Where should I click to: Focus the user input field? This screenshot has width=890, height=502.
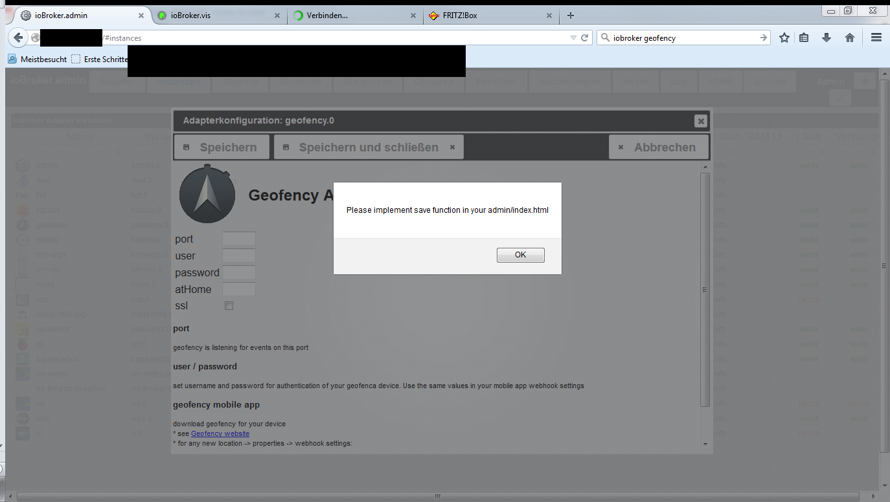pos(239,256)
